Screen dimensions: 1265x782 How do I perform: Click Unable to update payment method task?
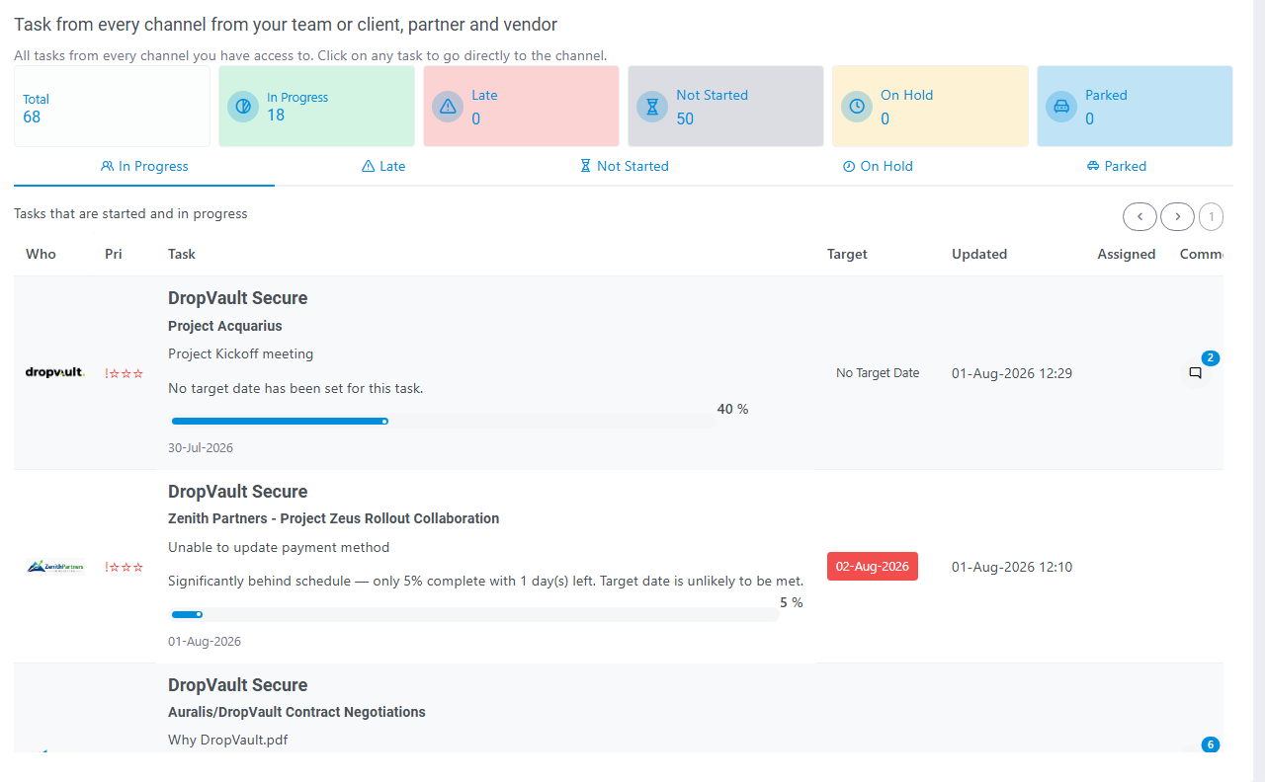click(279, 547)
